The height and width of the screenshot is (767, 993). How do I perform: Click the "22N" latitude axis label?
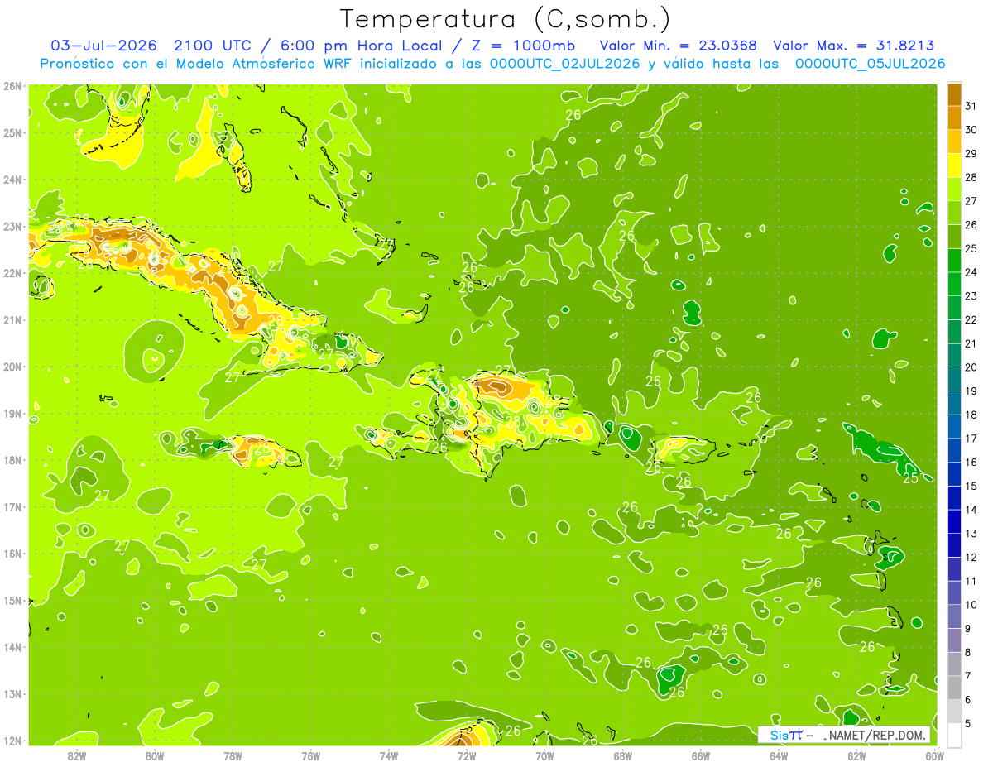point(12,273)
